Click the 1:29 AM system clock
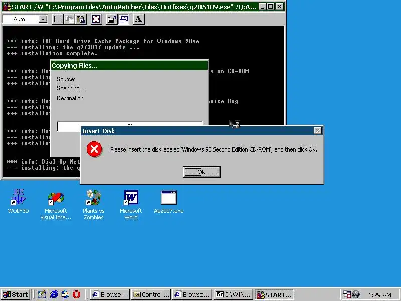The width and height of the screenshot is (401, 301). 380,295
